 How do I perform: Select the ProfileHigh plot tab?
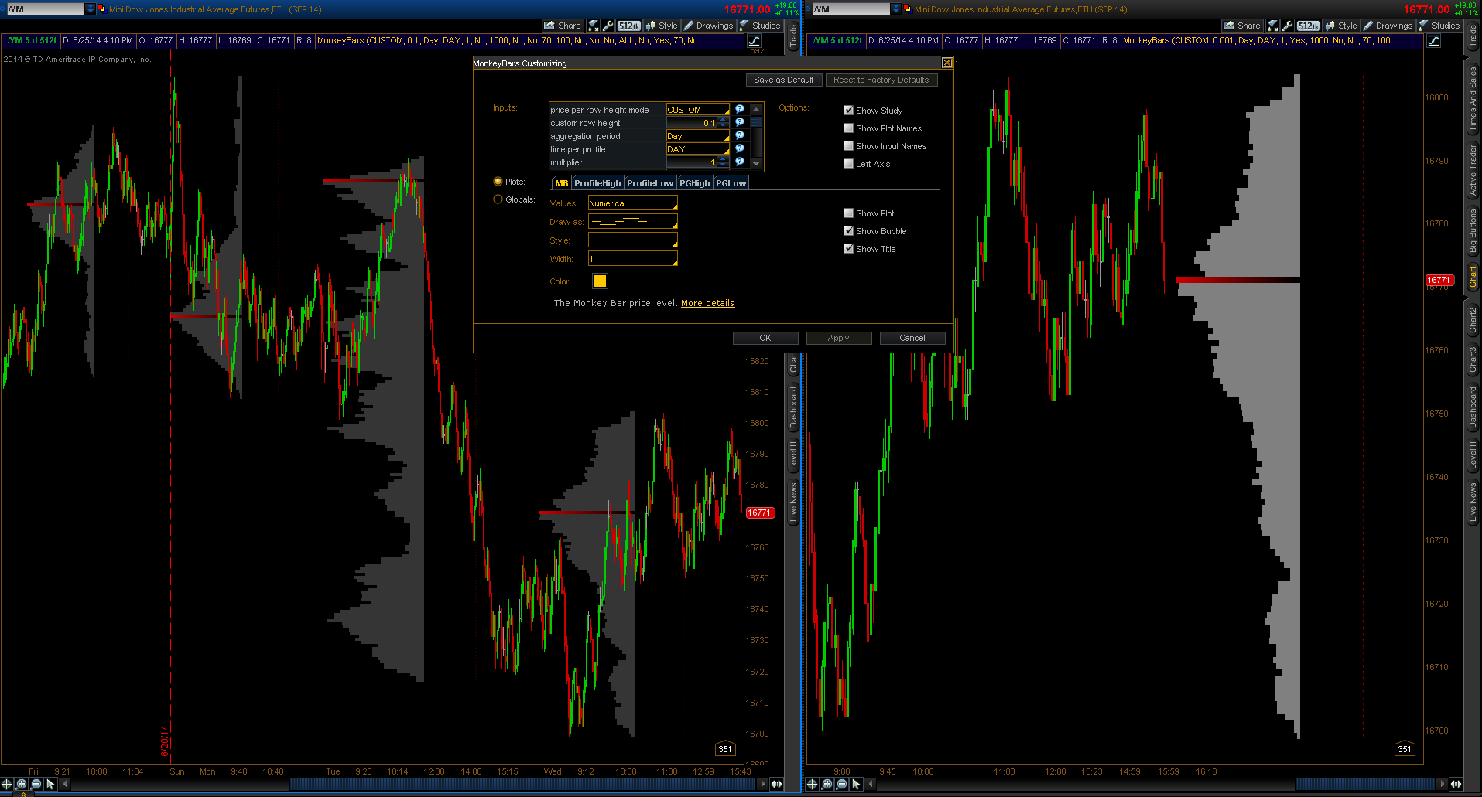(597, 183)
